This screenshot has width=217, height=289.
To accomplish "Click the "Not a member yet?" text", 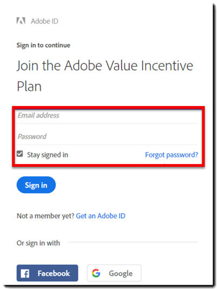I will tap(46, 216).
